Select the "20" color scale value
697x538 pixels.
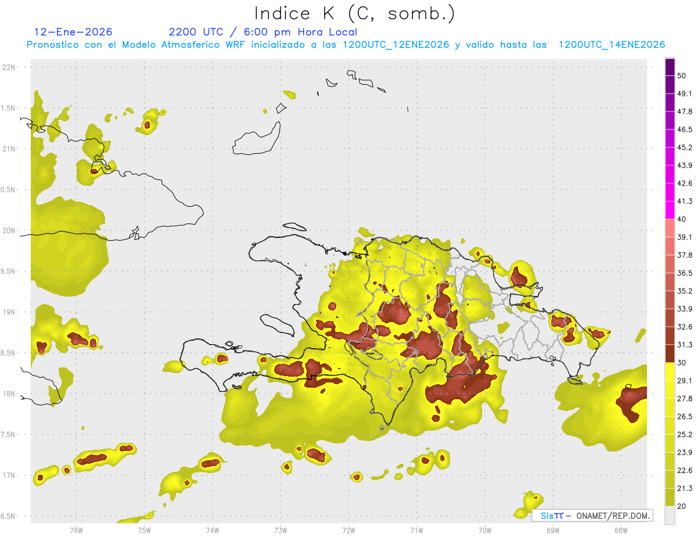tap(682, 506)
